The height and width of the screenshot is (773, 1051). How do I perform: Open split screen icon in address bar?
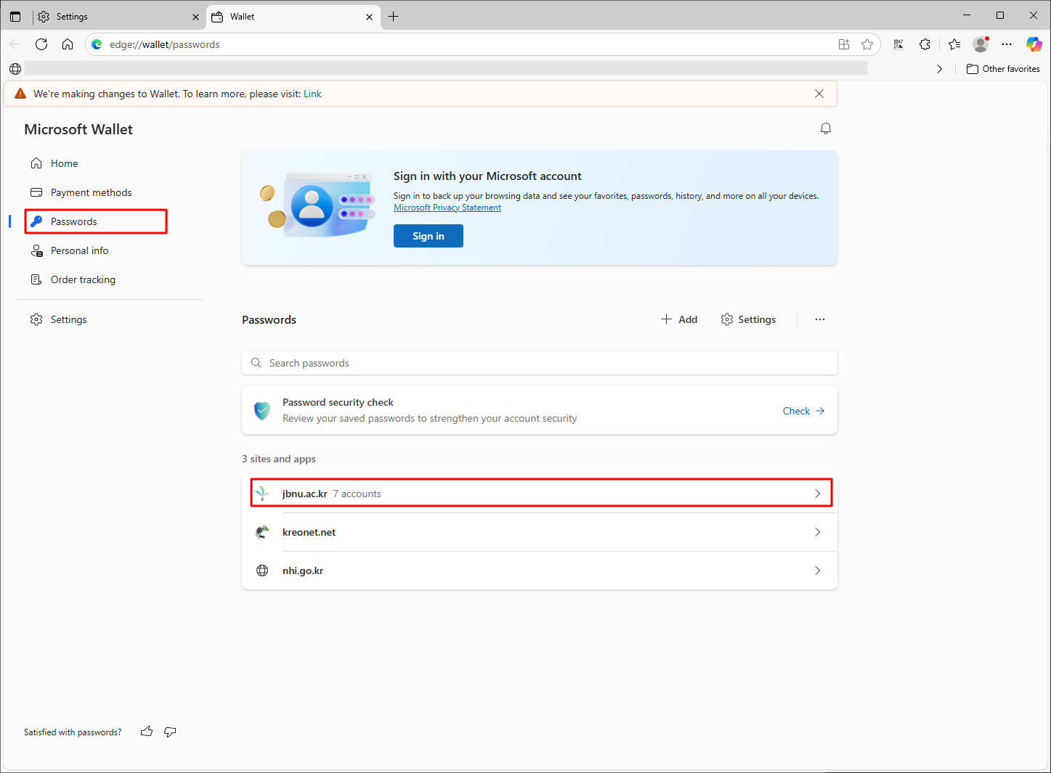[x=844, y=44]
